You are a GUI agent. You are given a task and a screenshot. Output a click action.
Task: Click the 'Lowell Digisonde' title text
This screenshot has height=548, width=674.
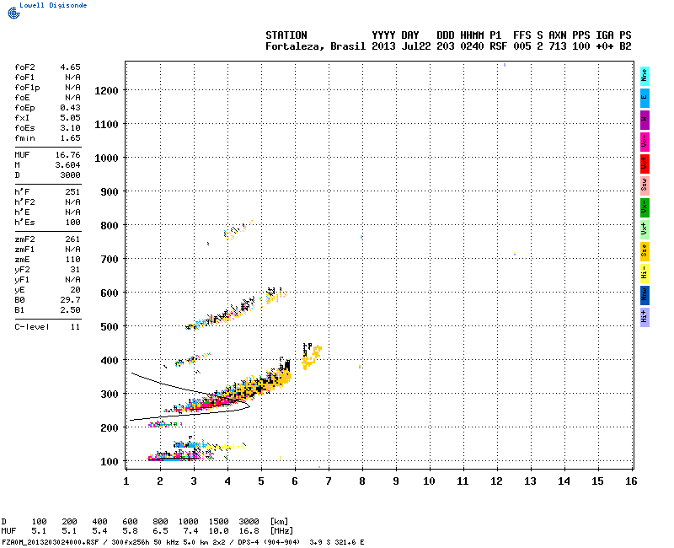tap(53, 5)
